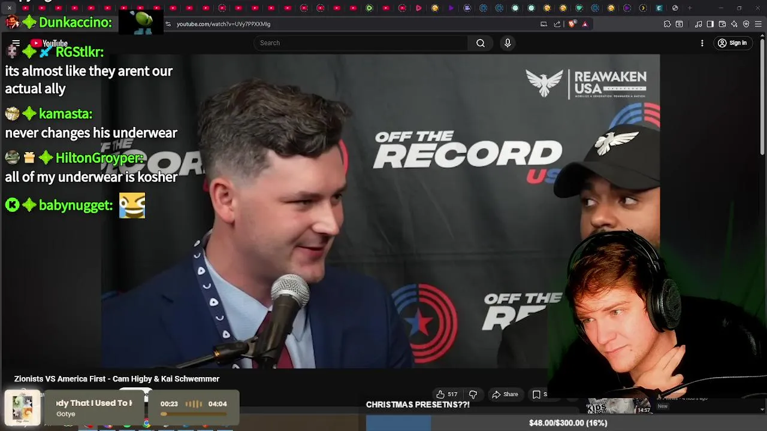This screenshot has width=767, height=431.
Task: Click the song title Somebody That I Used To Know
Action: (94, 403)
